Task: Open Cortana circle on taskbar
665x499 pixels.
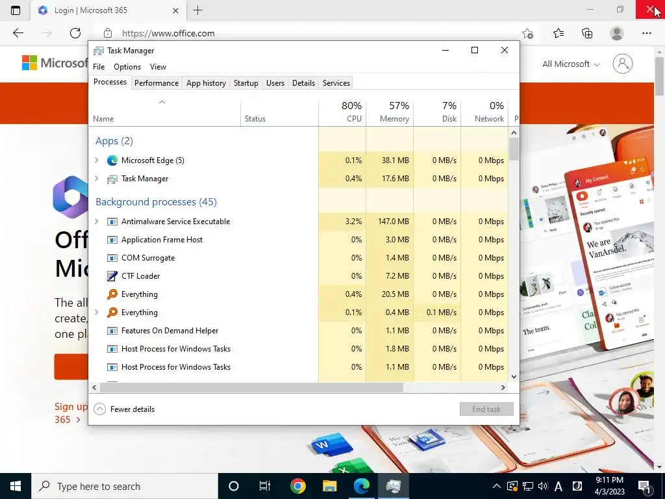Action: [234, 486]
